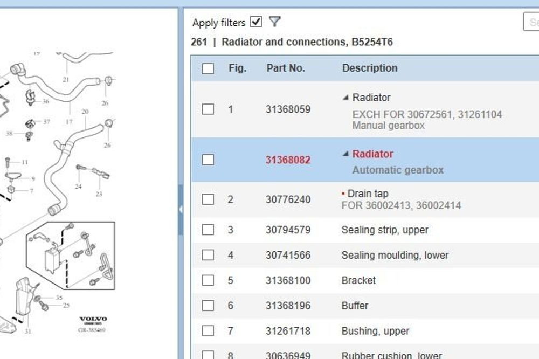Collapse the Radiator Automatic gearbox entry
Screen dimensions: 539x359
[x=345, y=154]
